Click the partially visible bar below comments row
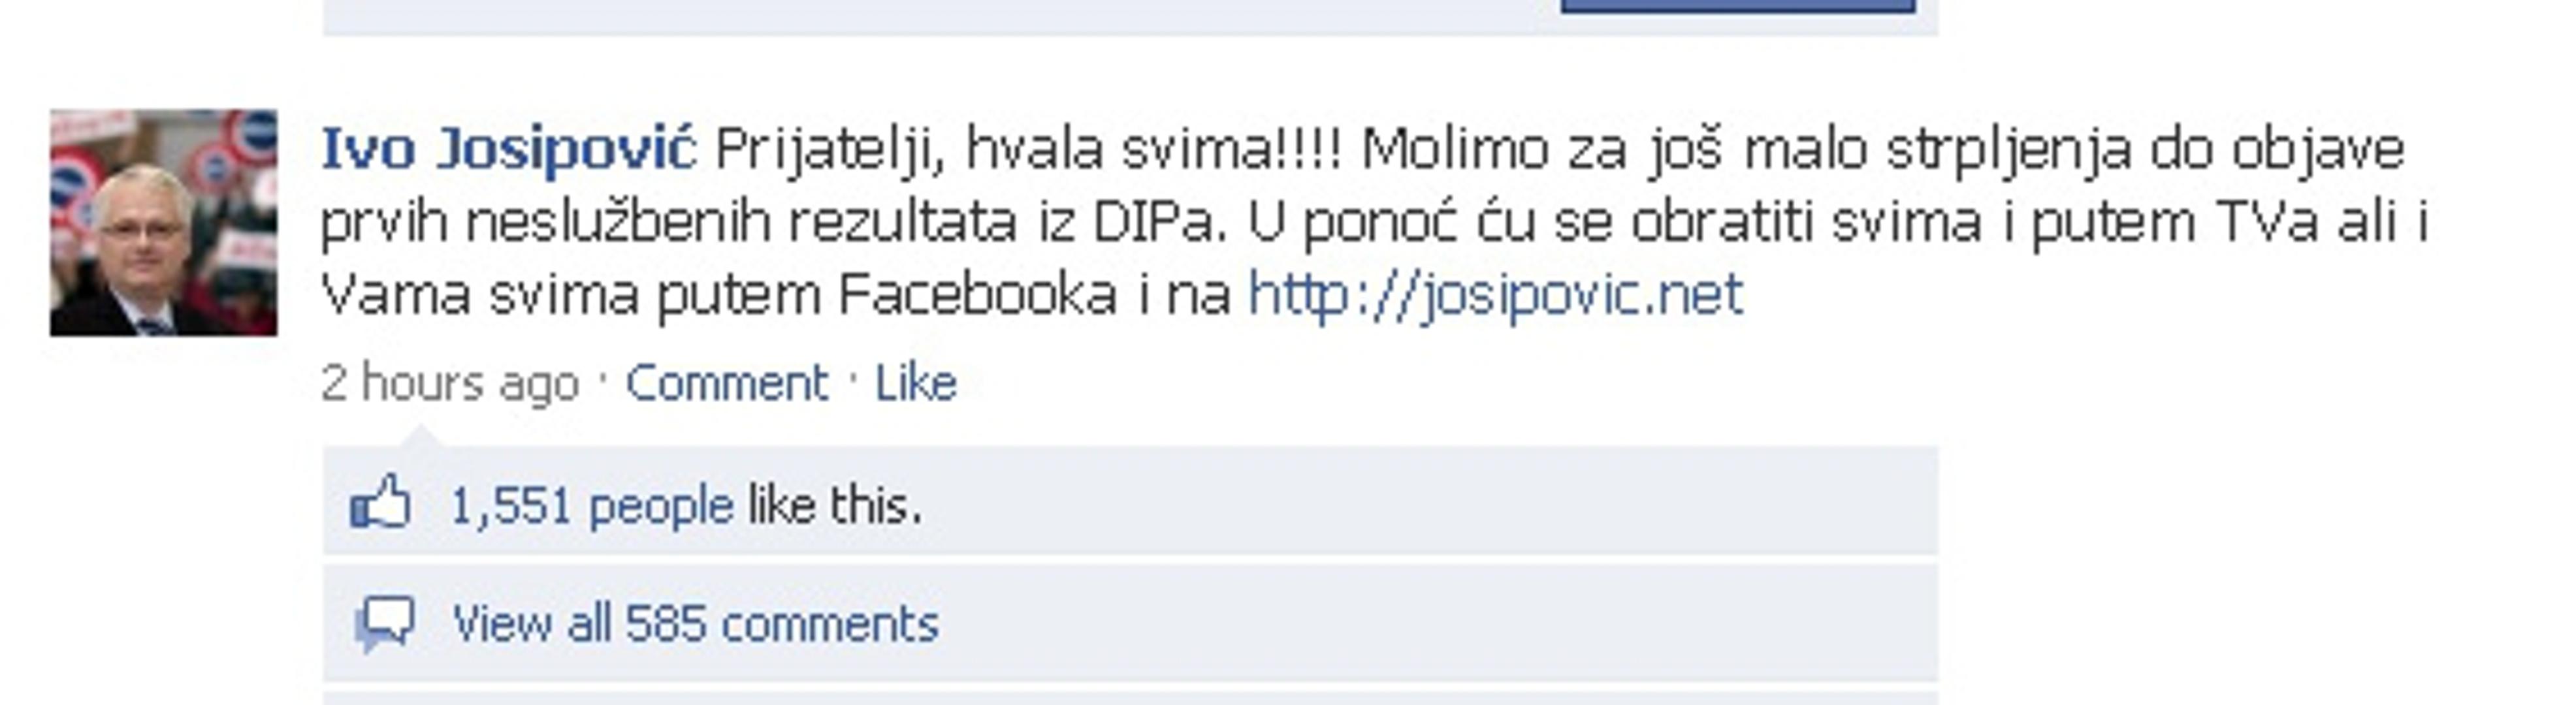Screen dimensions: 2576x705 click(x=1130, y=698)
